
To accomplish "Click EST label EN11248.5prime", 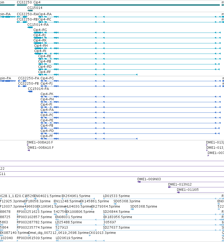I will 67,201.
